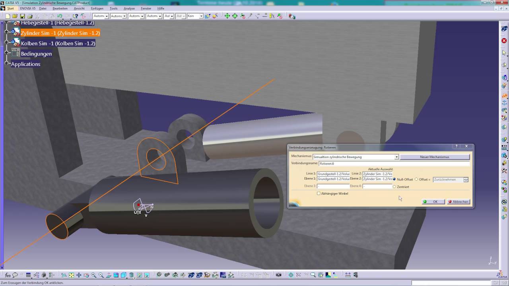Click the paintbrush format painter icon
Image resolution: width=509 pixels, height=286 pixels.
coord(208,16)
